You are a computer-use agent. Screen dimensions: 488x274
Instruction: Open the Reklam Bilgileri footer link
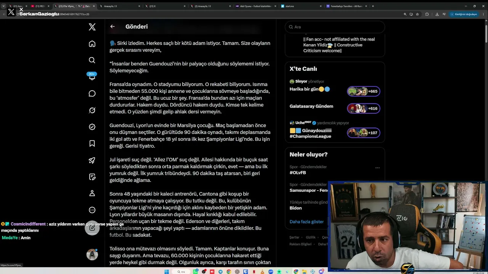(x=300, y=244)
